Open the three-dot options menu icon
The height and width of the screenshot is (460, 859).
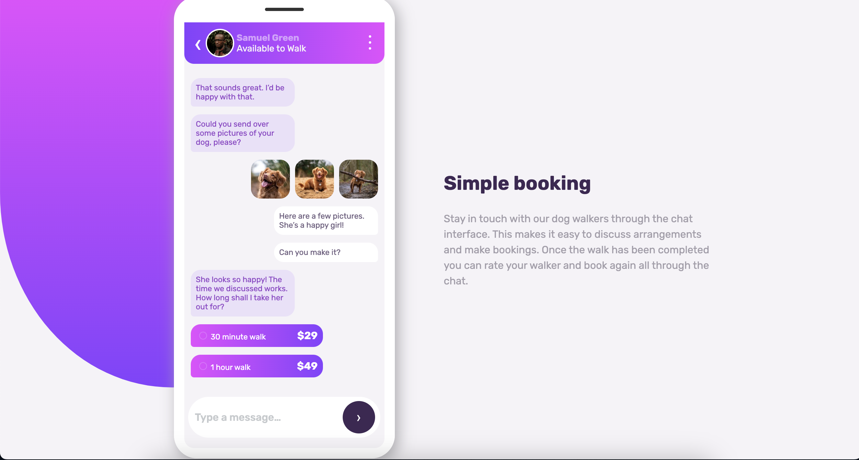[370, 42]
